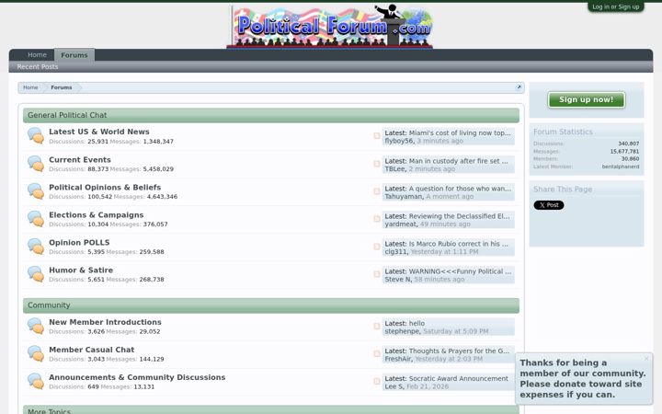
Task: Click the New Member Introductions forum icon
Action: (36, 326)
